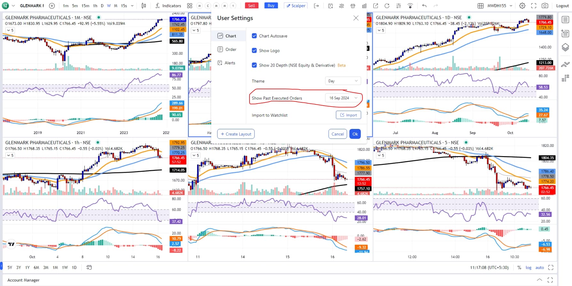Toggle log scale in bottom bar

click(x=528, y=267)
